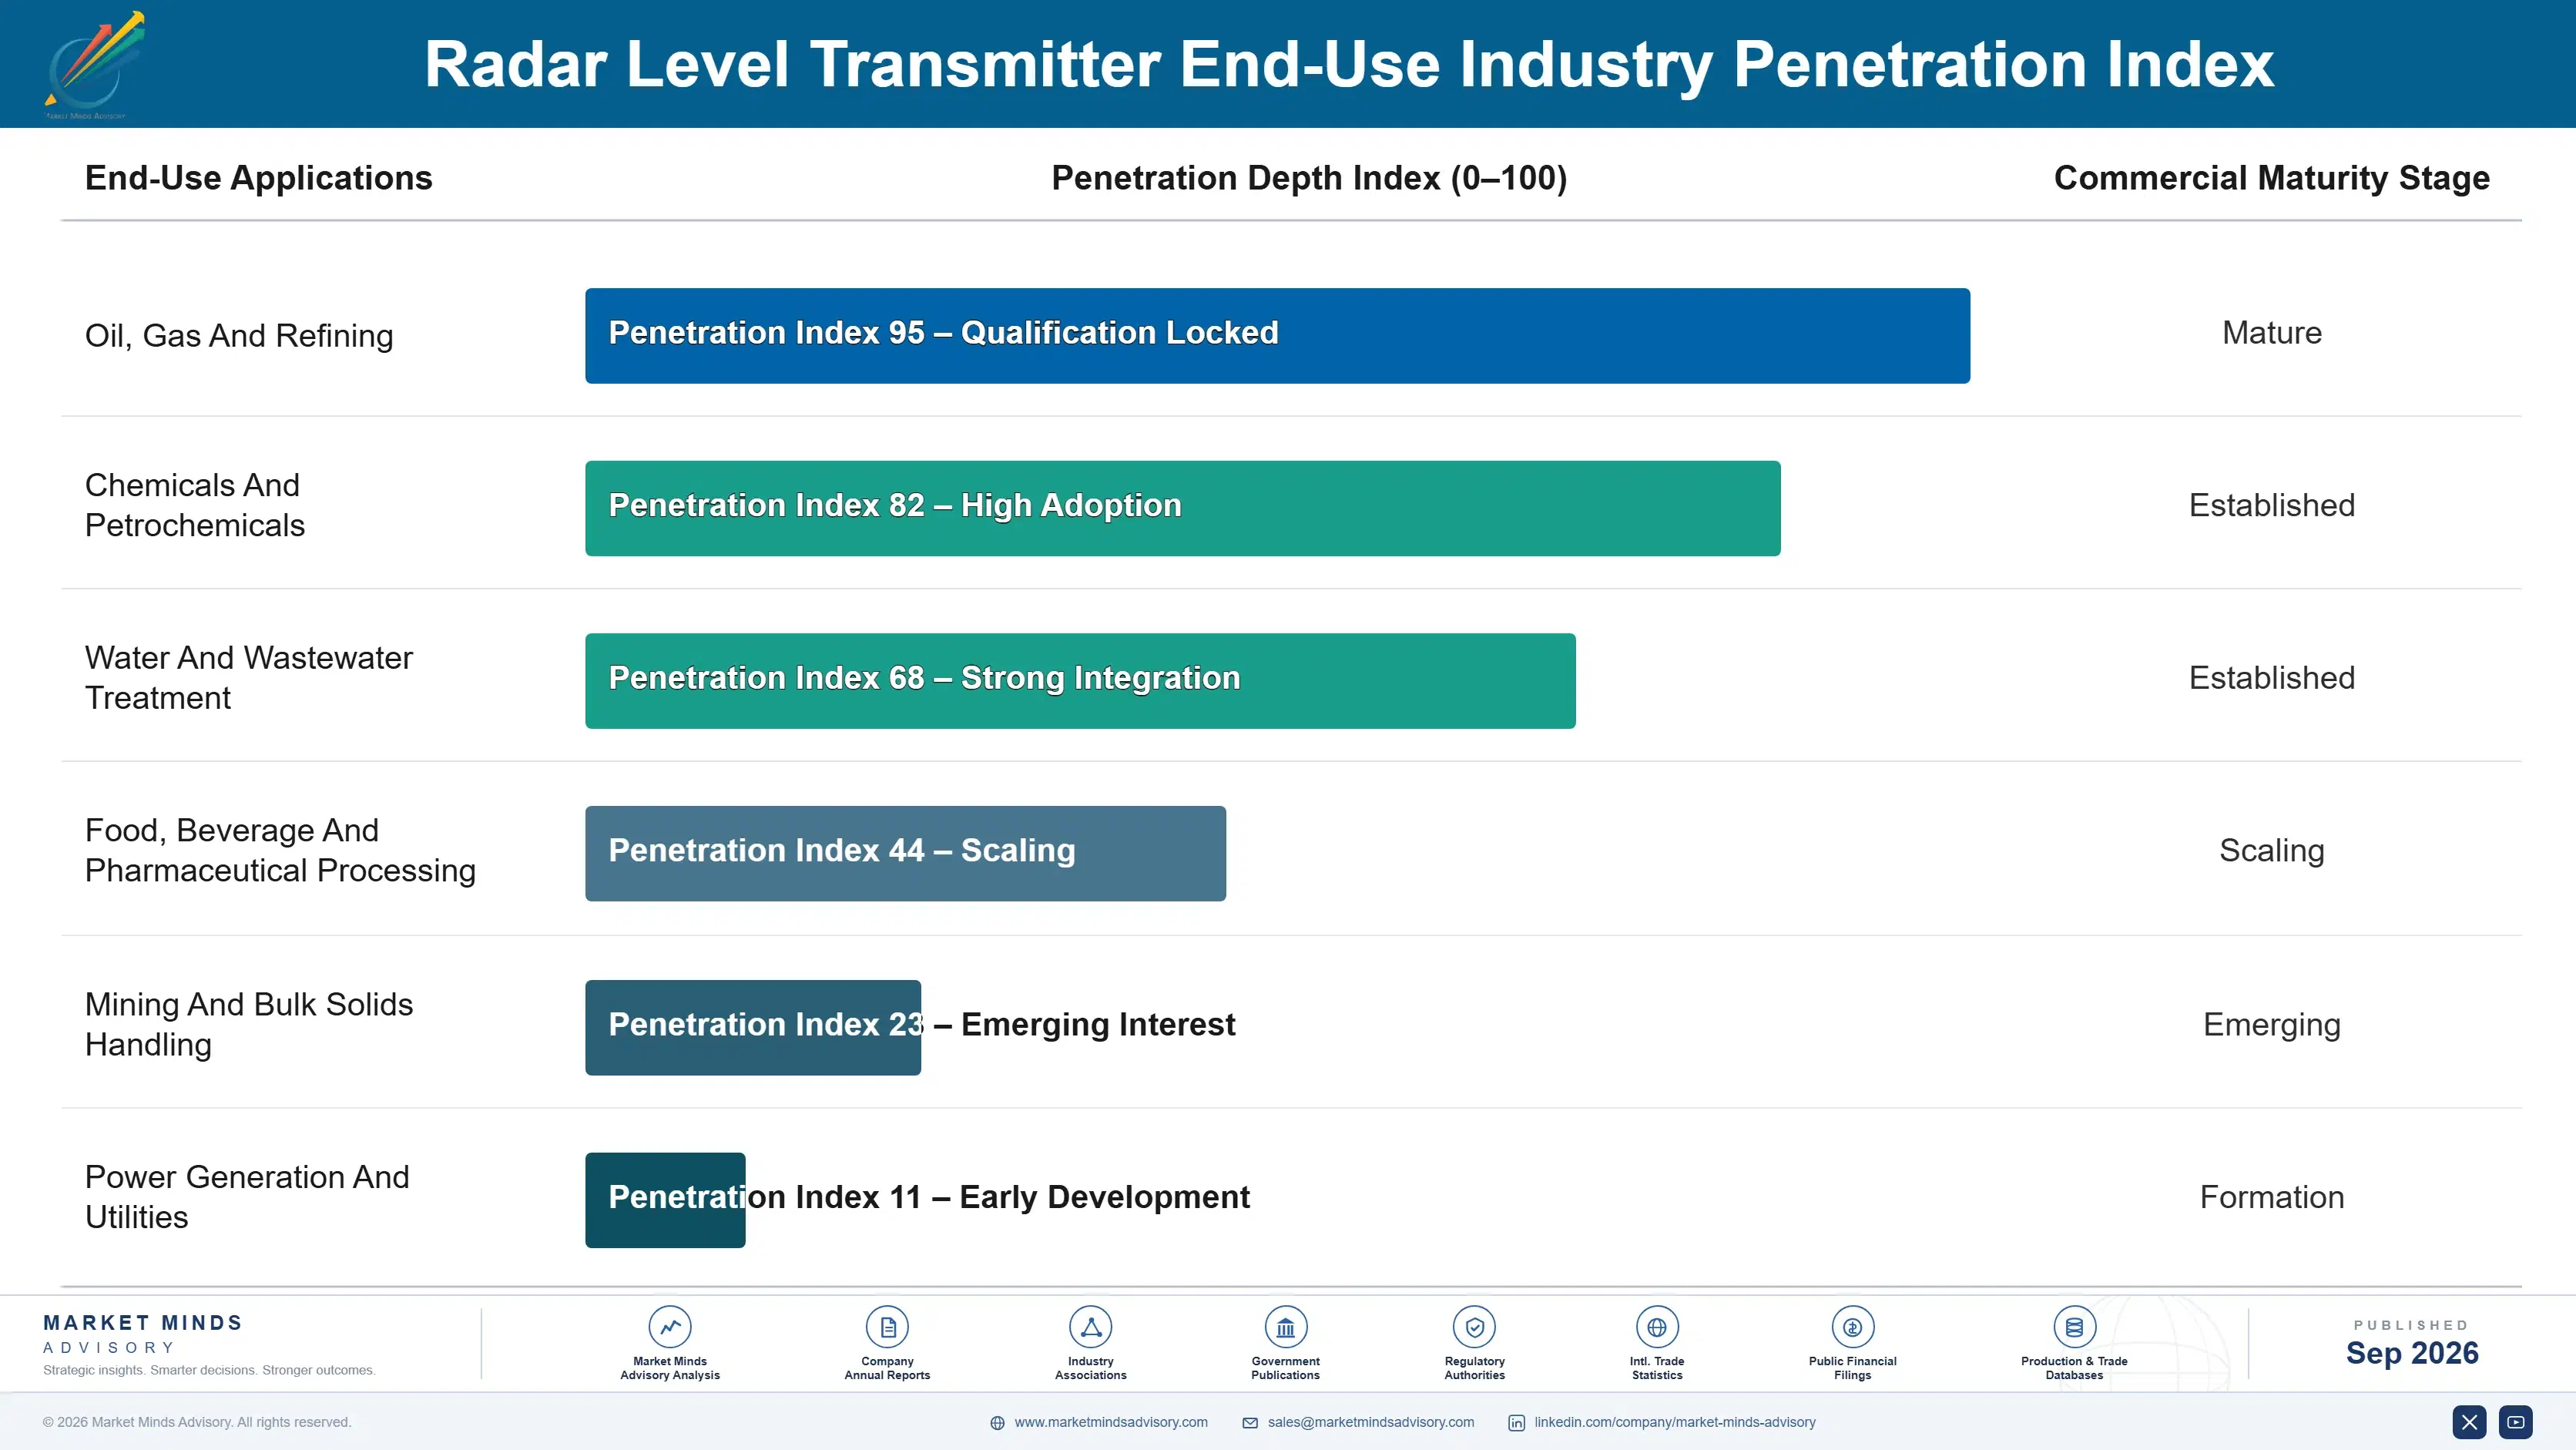
Task: Click sales@marketmindsadvisory.com email link
Action: (1371, 1422)
